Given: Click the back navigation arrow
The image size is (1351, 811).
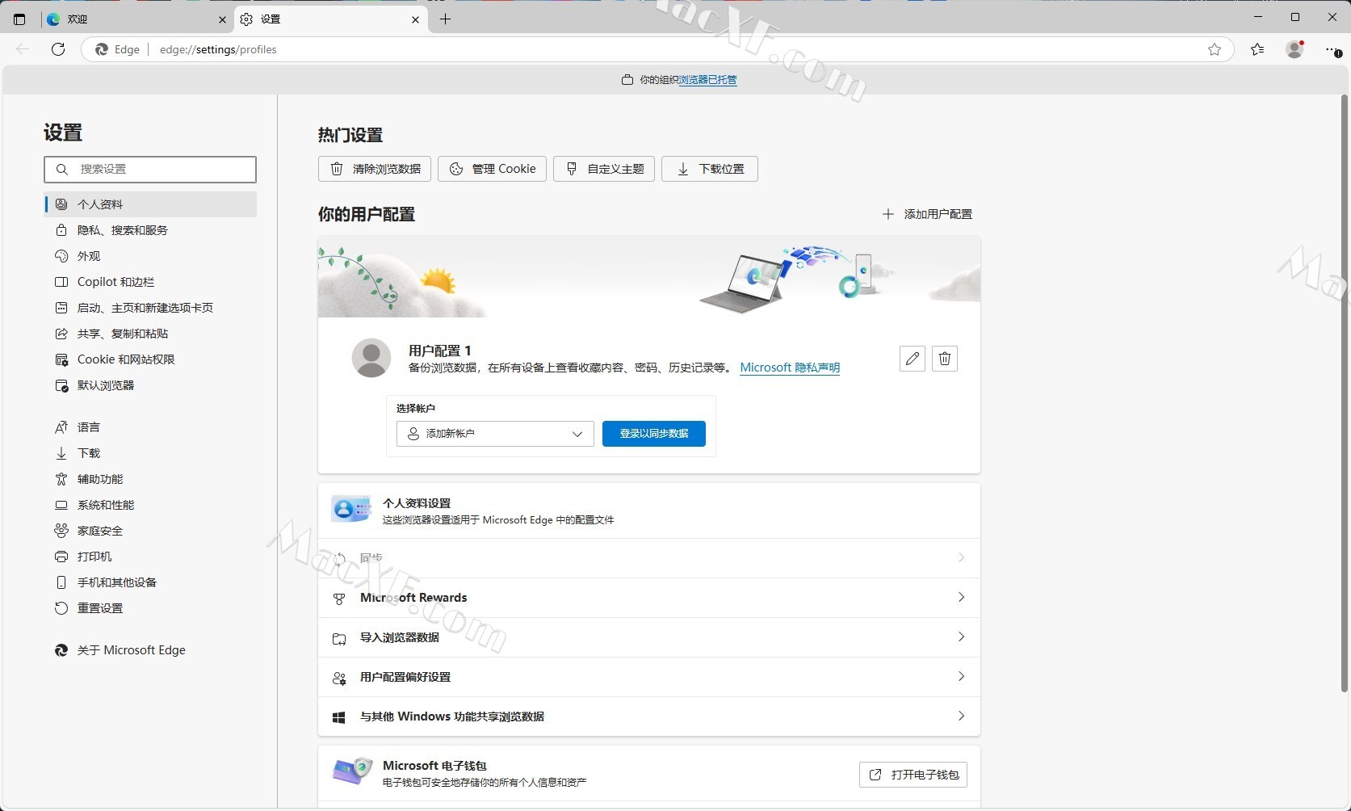Looking at the screenshot, I should (x=23, y=49).
